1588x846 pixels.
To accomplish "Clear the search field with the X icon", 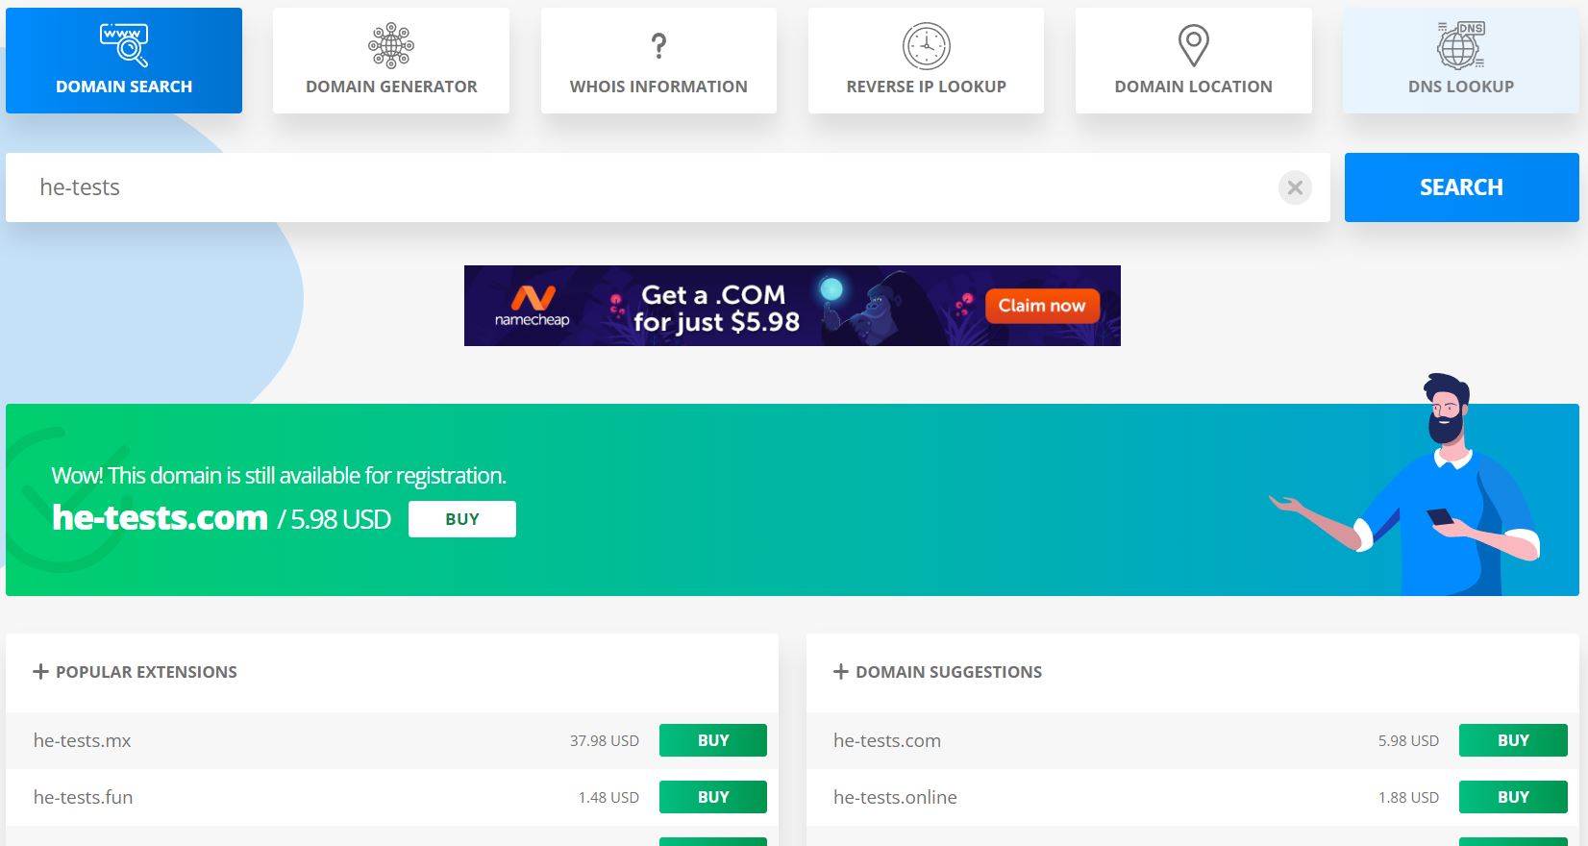I will coord(1295,187).
